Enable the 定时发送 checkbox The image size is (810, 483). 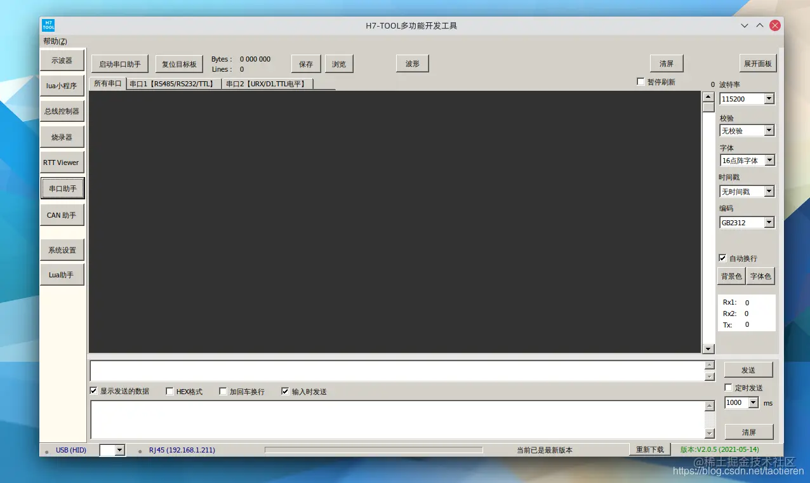tap(729, 387)
